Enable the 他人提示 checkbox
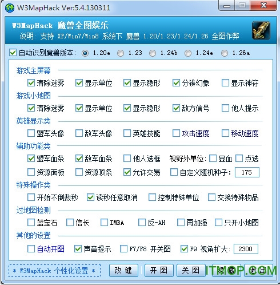The height and width of the screenshot is (285, 280). pyautogui.click(x=225, y=108)
